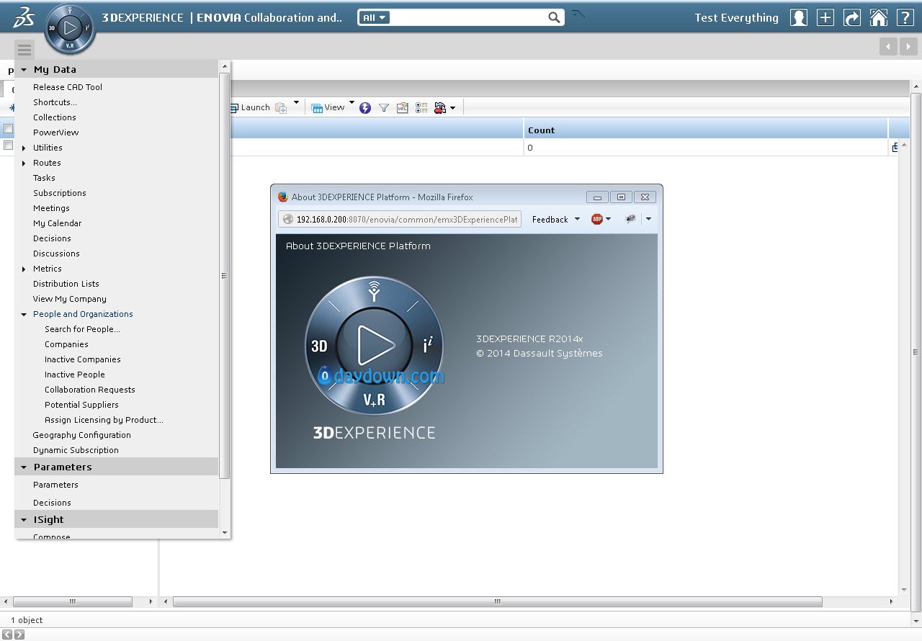Screen dimensions: 922x641
Task: Open the All search scope dropdown
Action: 374,17
